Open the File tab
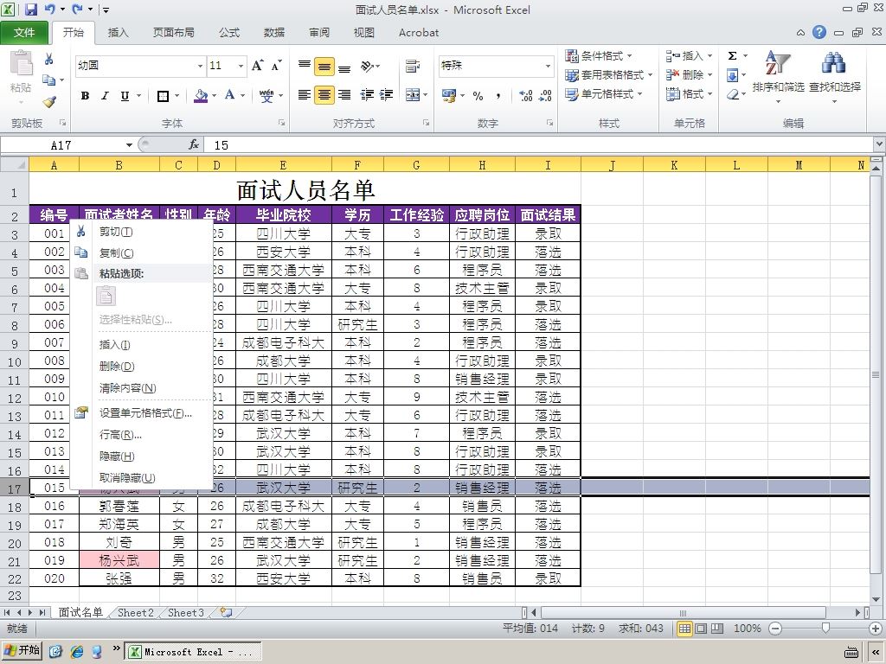This screenshot has height=664, width=886. coord(24,33)
